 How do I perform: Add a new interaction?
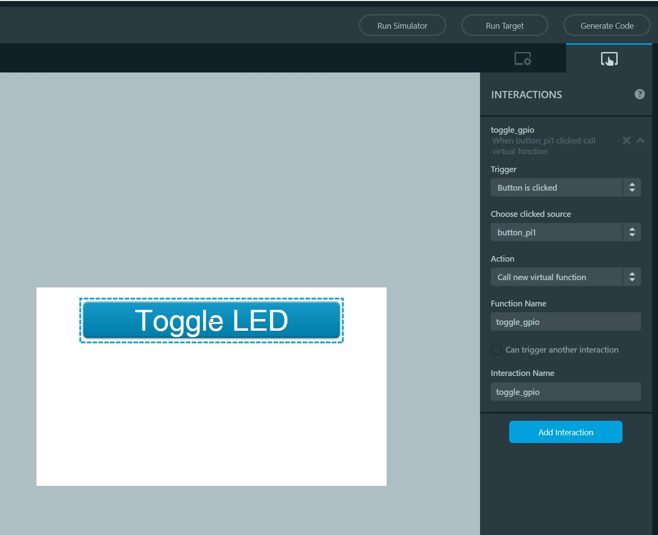tap(566, 432)
